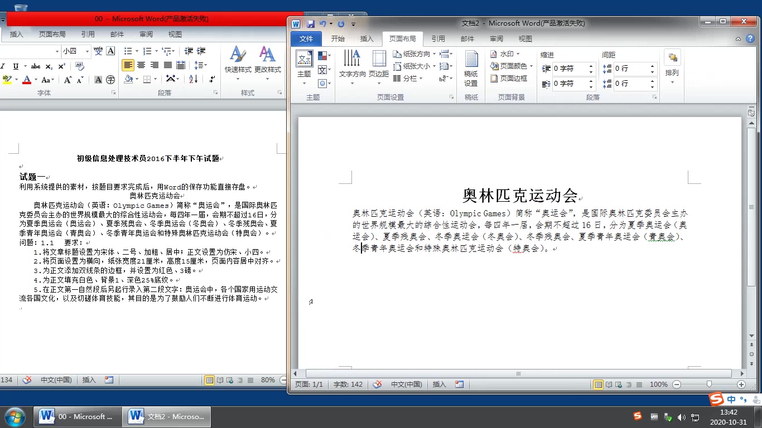Open the 稿纸设置 grid paper settings

(471, 68)
